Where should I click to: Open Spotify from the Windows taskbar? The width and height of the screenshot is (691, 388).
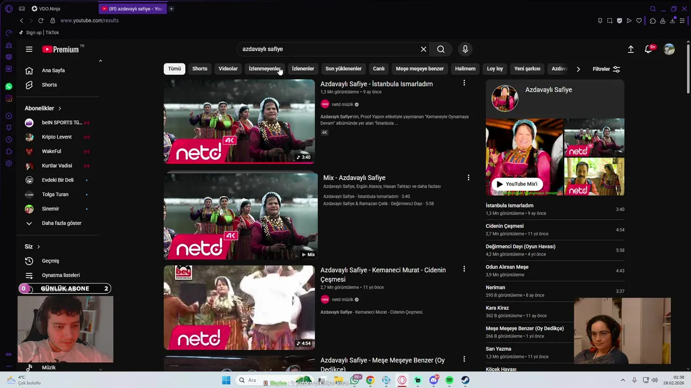[x=450, y=380]
